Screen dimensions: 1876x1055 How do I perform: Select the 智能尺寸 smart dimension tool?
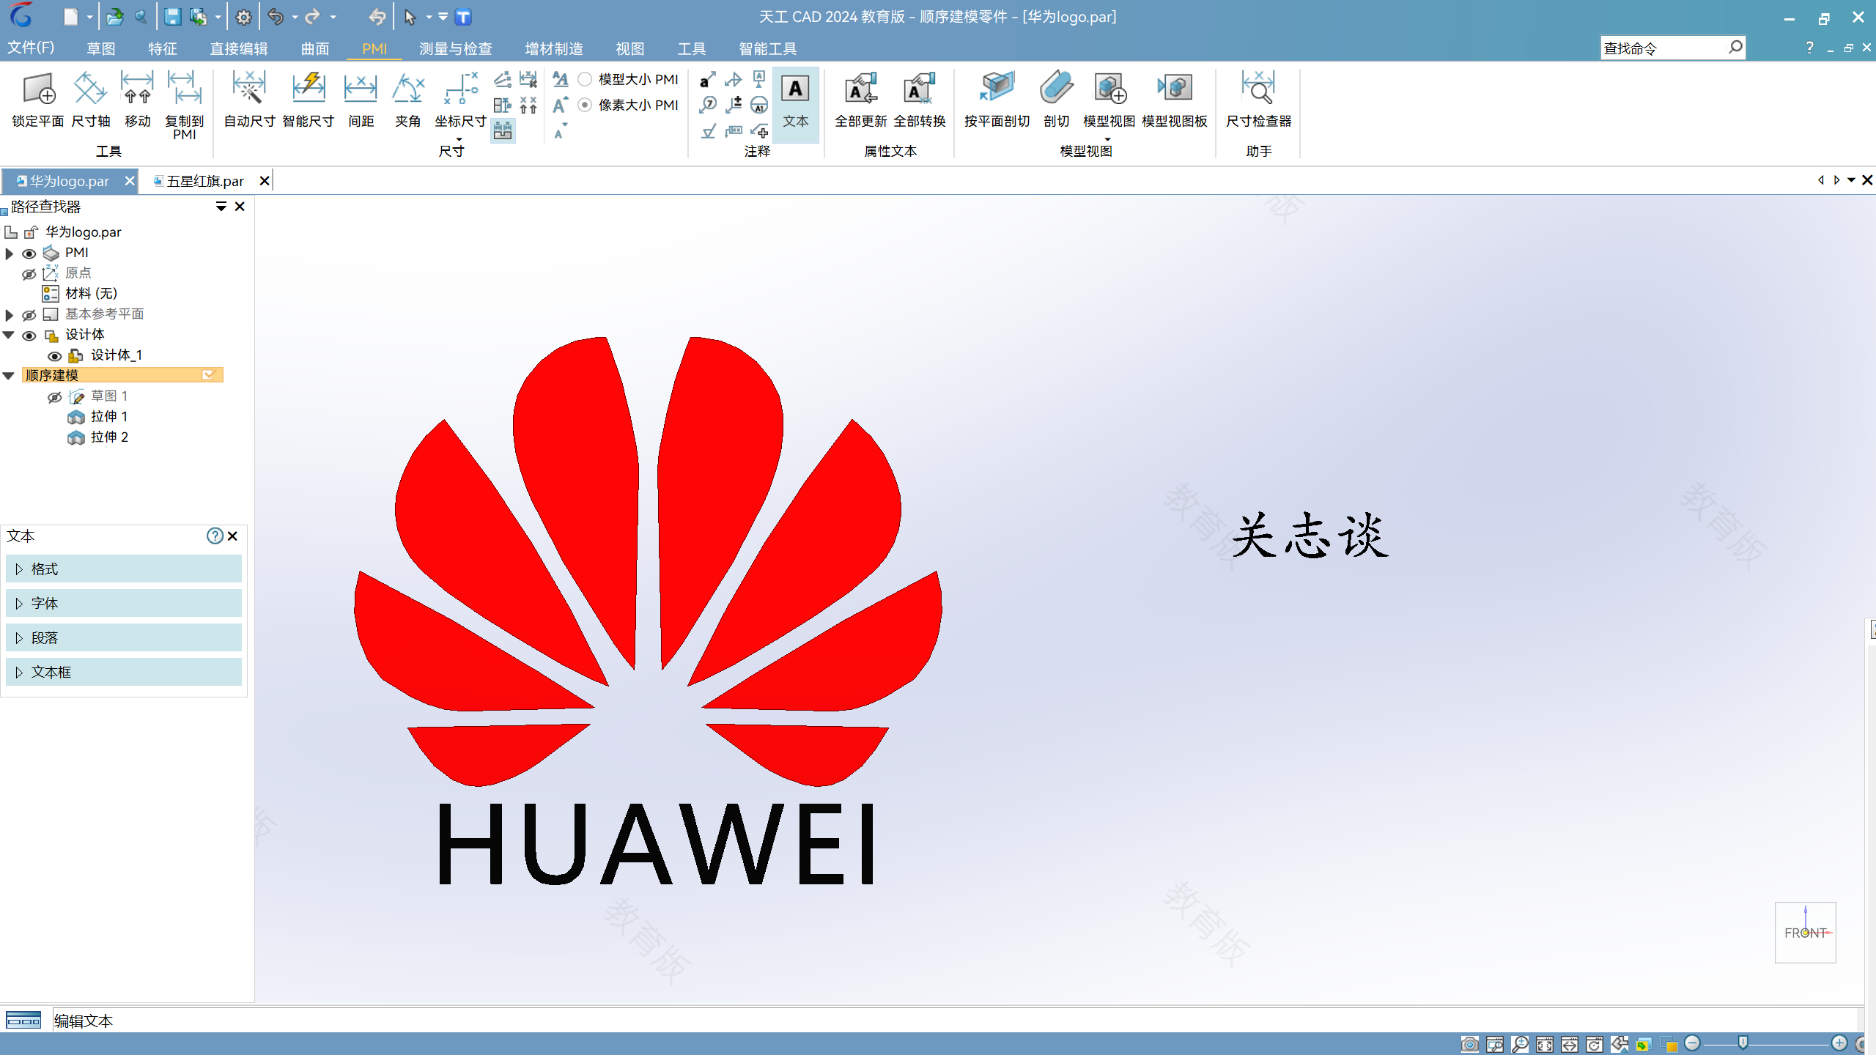pos(309,100)
